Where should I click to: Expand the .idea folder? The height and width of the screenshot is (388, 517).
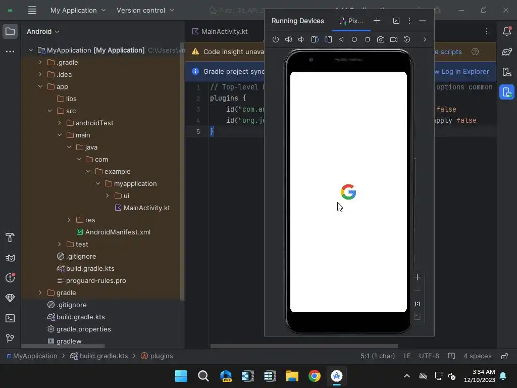40,75
